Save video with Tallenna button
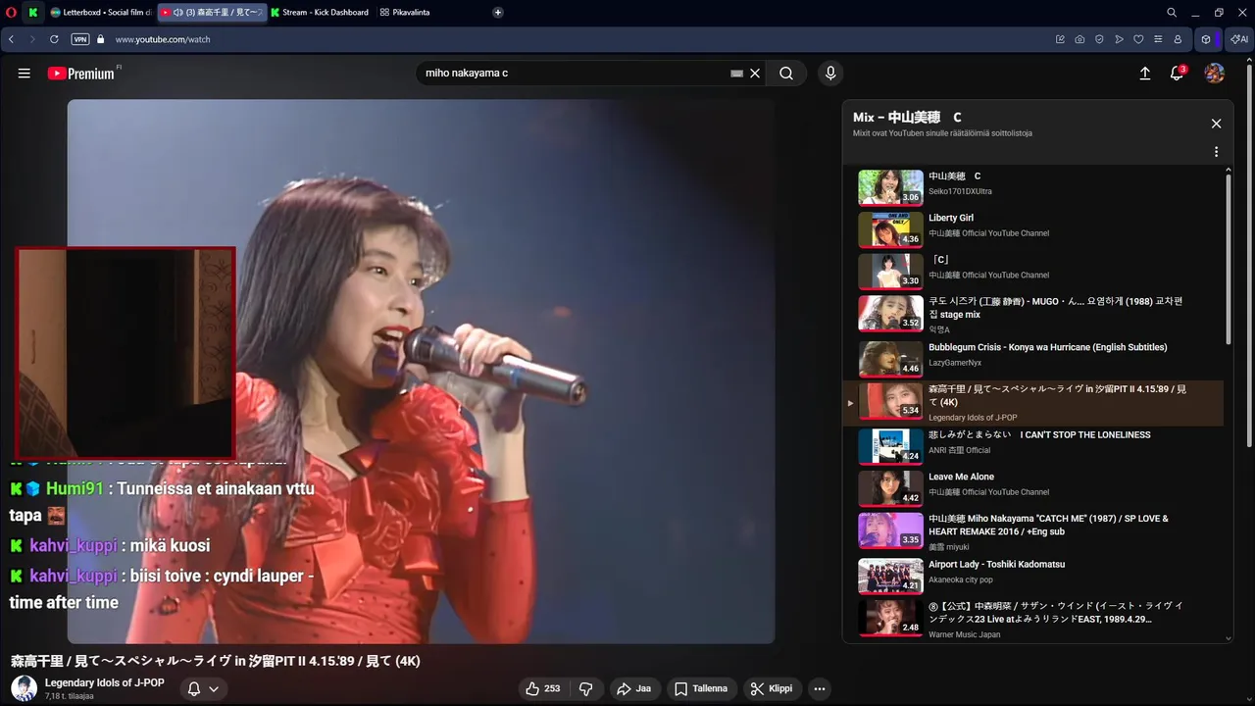The image size is (1255, 706). pos(701,688)
